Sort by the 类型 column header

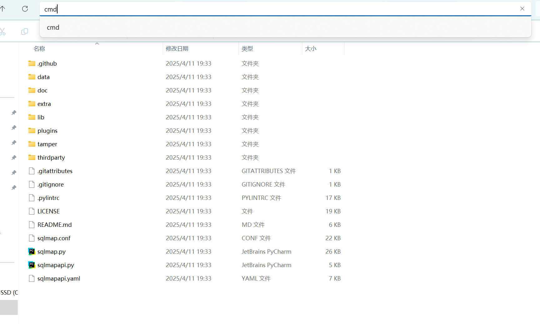[247, 49]
